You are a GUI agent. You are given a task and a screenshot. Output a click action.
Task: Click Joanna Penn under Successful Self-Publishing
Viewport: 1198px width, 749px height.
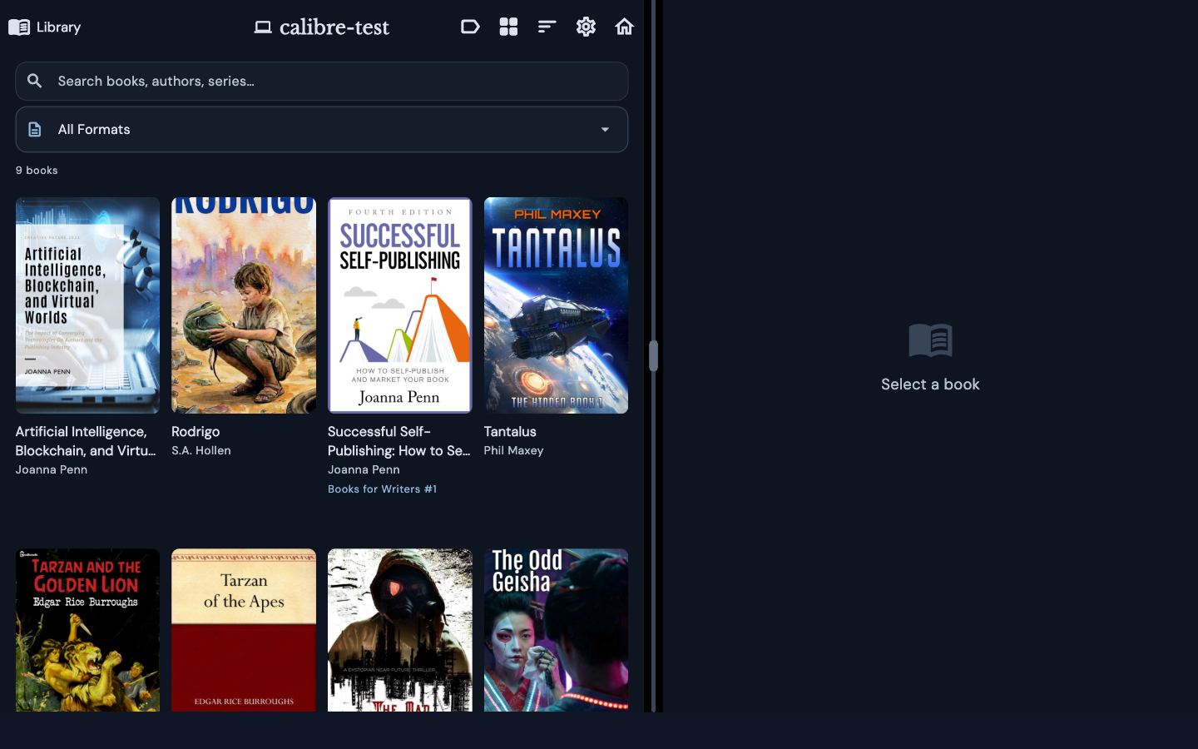(x=364, y=469)
